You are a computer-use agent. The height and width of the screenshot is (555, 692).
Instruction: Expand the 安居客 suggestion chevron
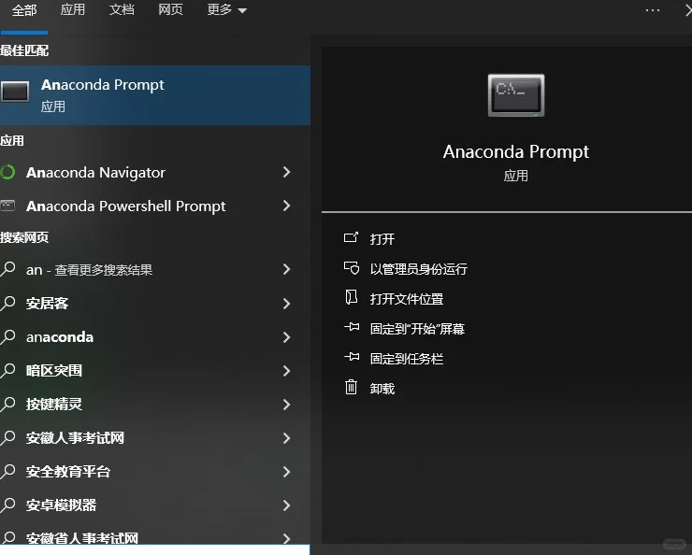(x=286, y=304)
